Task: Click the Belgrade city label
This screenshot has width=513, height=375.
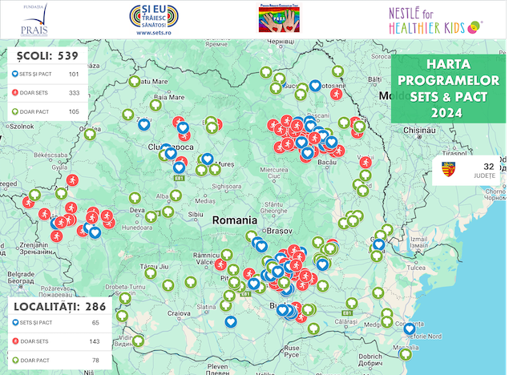Action: tap(21, 277)
